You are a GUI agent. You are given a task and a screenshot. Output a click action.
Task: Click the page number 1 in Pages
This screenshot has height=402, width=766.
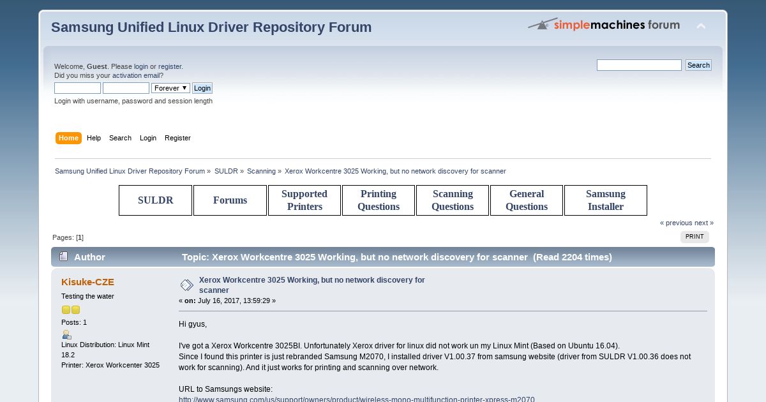80,237
